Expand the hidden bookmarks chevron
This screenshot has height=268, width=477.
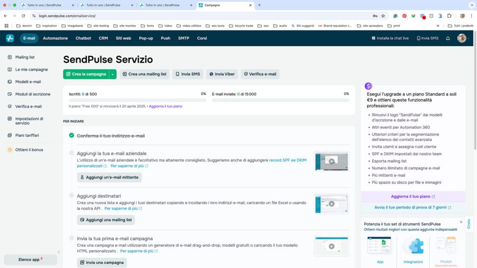coord(437,26)
